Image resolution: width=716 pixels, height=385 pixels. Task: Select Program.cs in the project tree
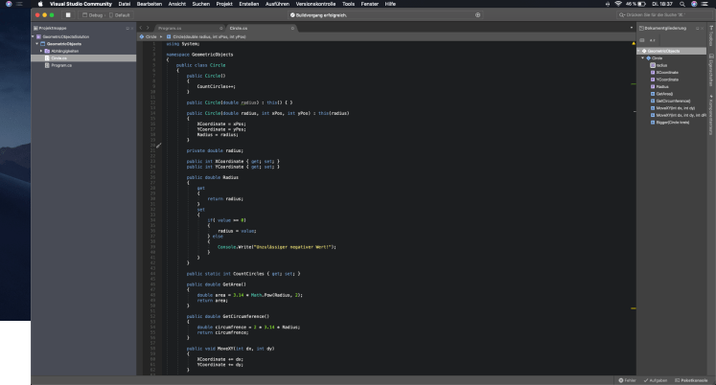(61, 64)
